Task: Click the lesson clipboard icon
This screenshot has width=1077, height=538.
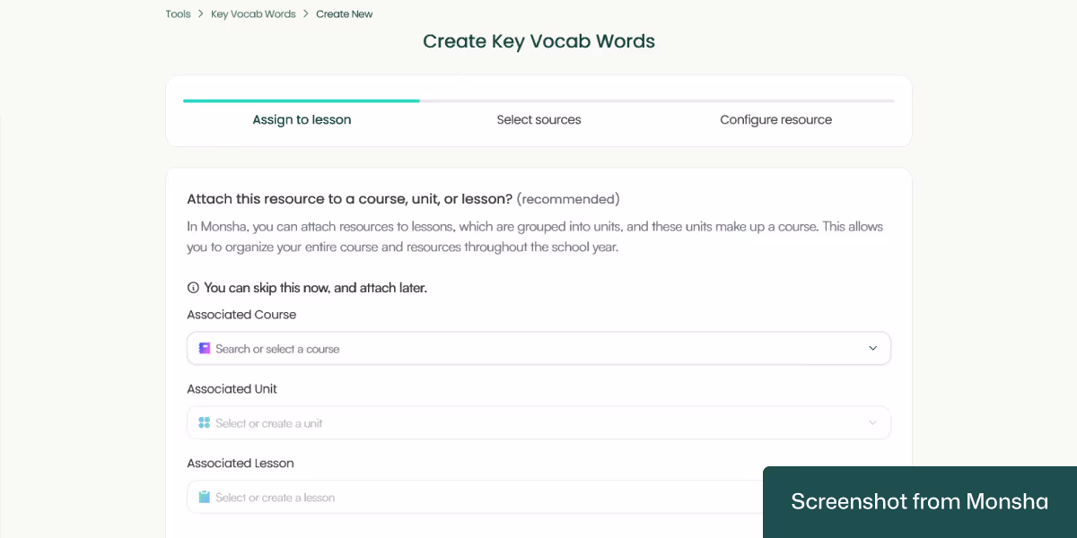Action: (x=205, y=497)
